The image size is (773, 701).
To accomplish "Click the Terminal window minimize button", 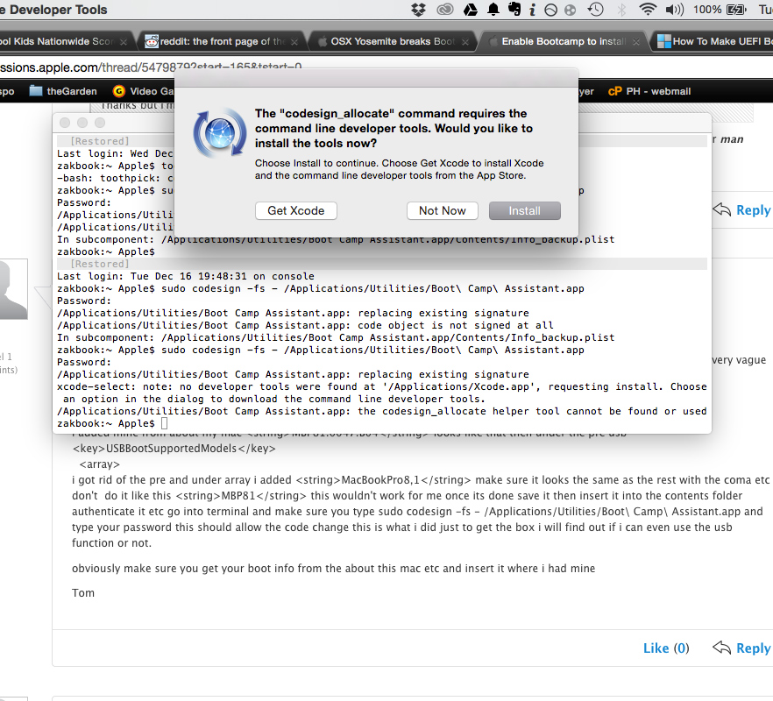I will tap(82, 123).
